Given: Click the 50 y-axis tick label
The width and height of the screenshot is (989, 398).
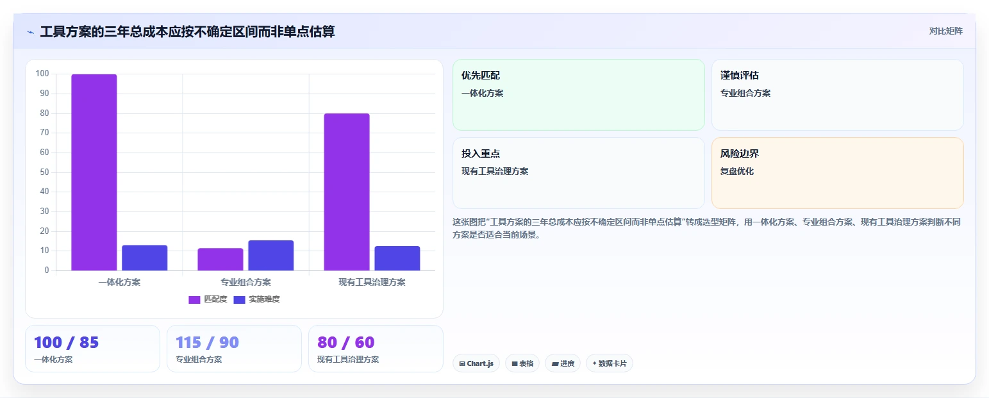Looking at the screenshot, I should [x=44, y=172].
